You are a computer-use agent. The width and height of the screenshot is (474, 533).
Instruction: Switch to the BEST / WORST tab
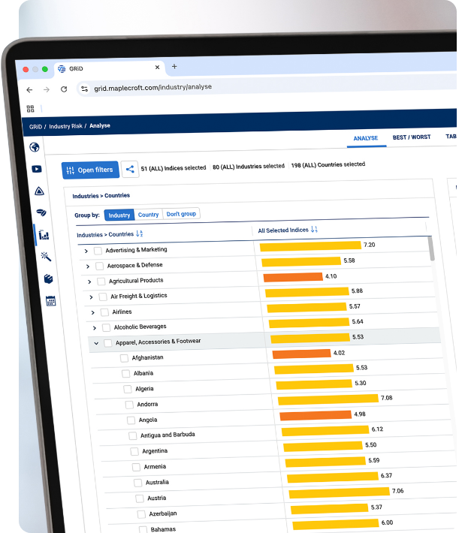click(411, 137)
